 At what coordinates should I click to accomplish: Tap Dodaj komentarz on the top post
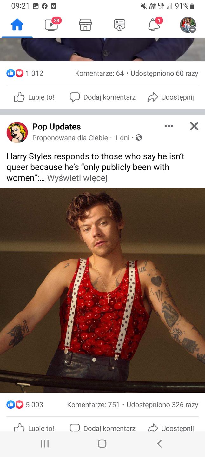[102, 97]
